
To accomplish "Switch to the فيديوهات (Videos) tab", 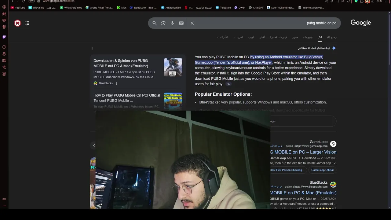I will coord(308,37).
